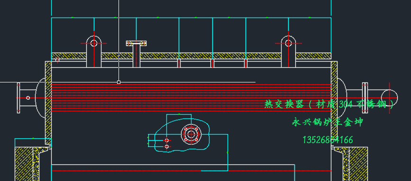Select the green text 永兴锅炉王金坤
Image resolution: width=411 pixels, height=181 pixels.
(x=328, y=122)
